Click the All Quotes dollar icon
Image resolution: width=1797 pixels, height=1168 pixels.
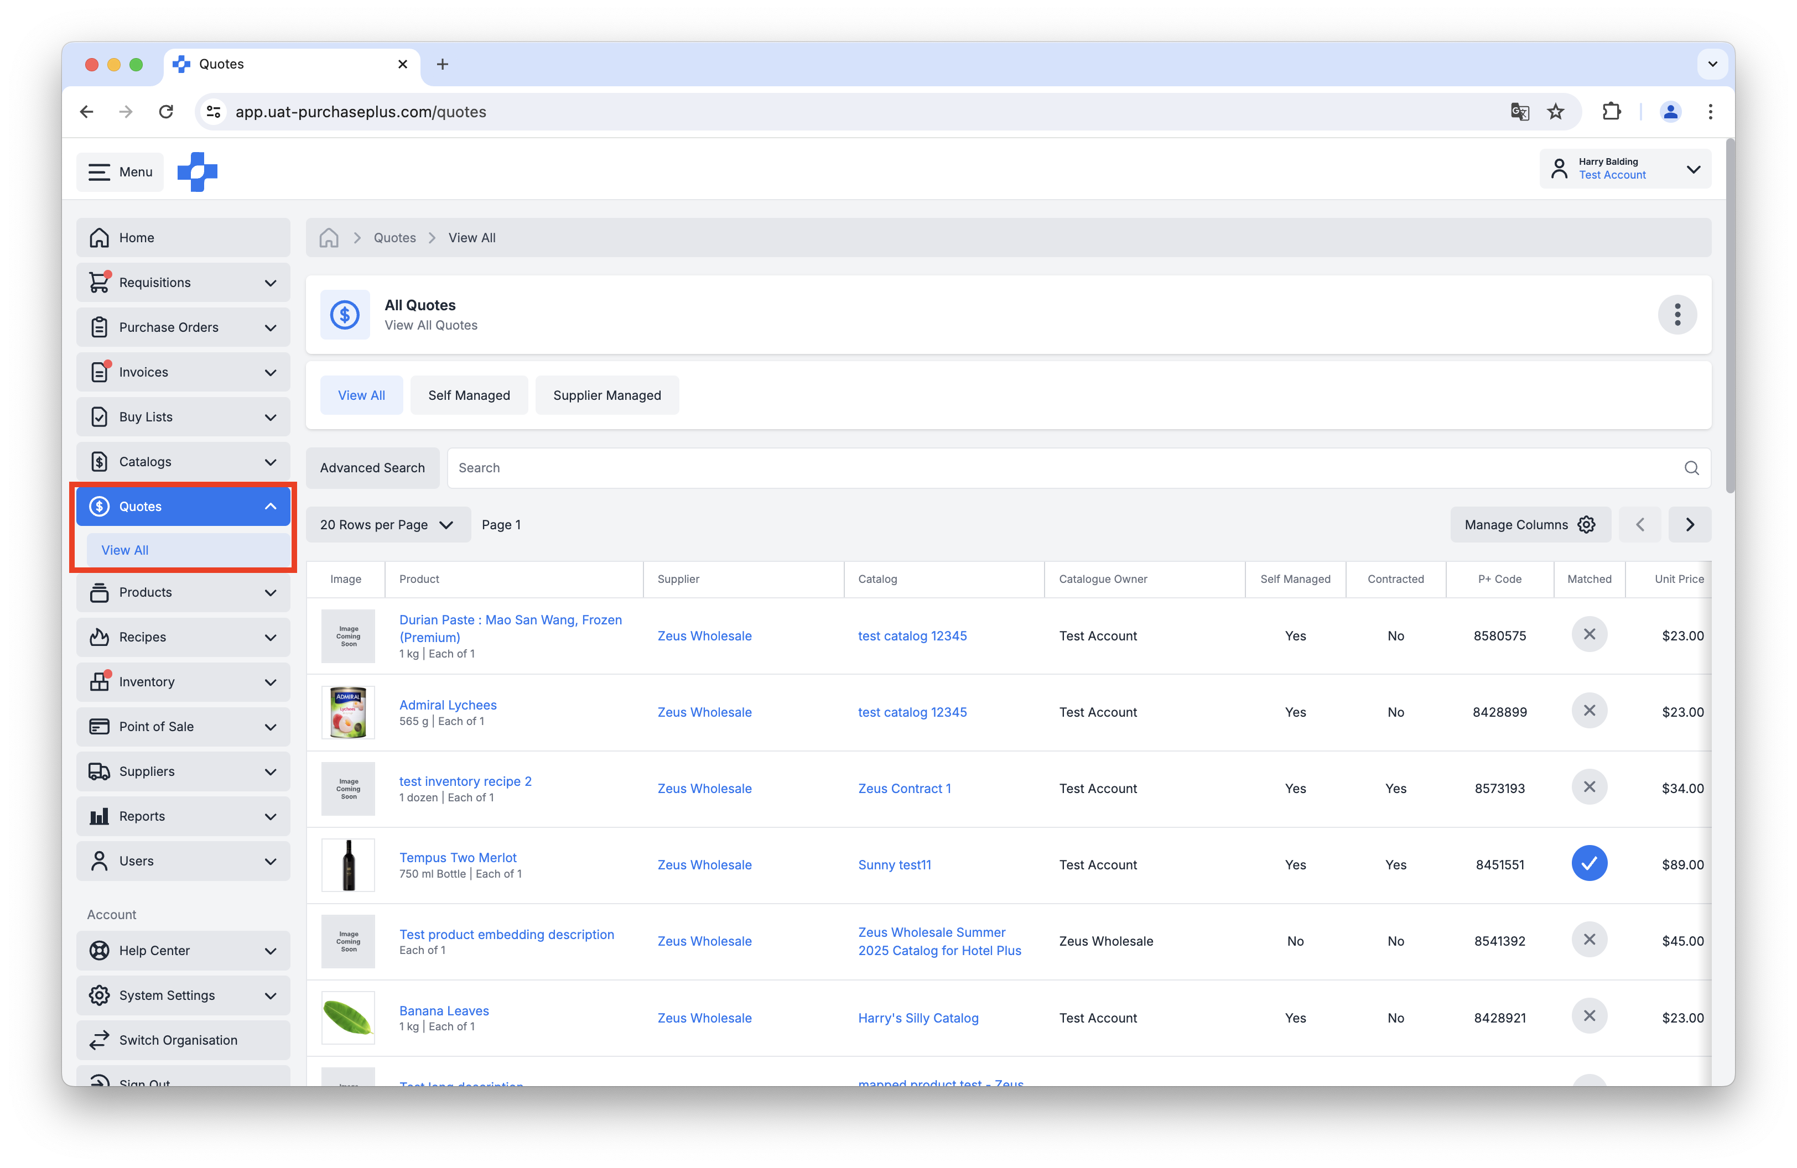point(345,315)
